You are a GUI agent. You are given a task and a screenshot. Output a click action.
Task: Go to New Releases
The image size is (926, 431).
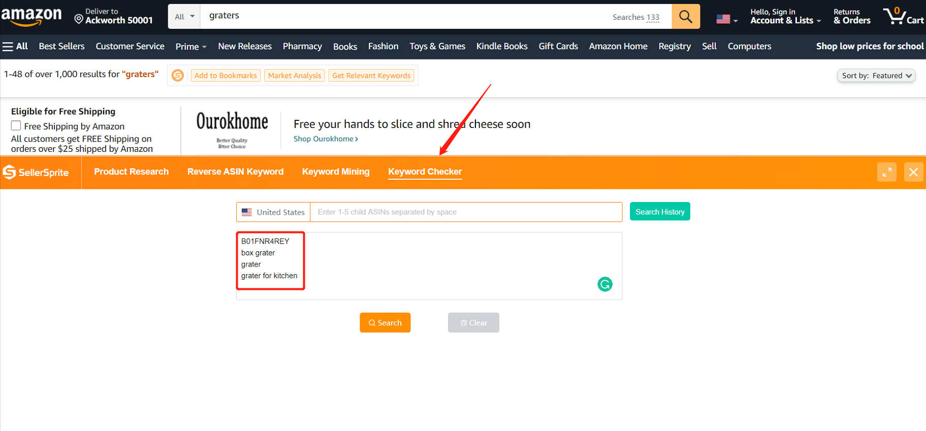coord(245,46)
